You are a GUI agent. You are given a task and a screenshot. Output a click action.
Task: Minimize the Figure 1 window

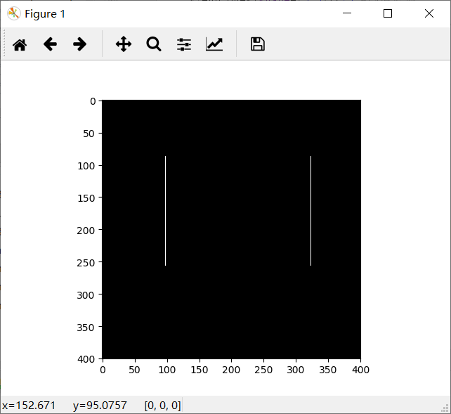click(x=347, y=13)
